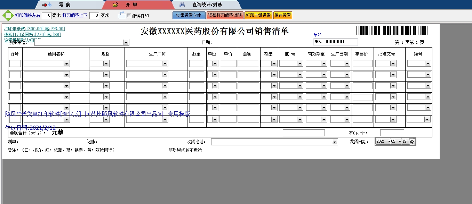Click the 今 button to set today's date
The image size is (472, 204).
tap(412, 142)
